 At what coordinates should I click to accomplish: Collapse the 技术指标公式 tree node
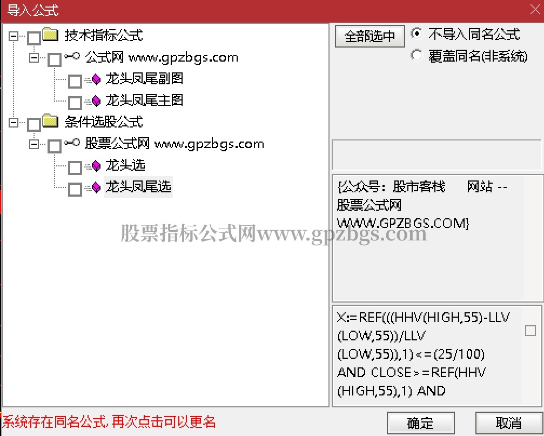pyautogui.click(x=13, y=36)
